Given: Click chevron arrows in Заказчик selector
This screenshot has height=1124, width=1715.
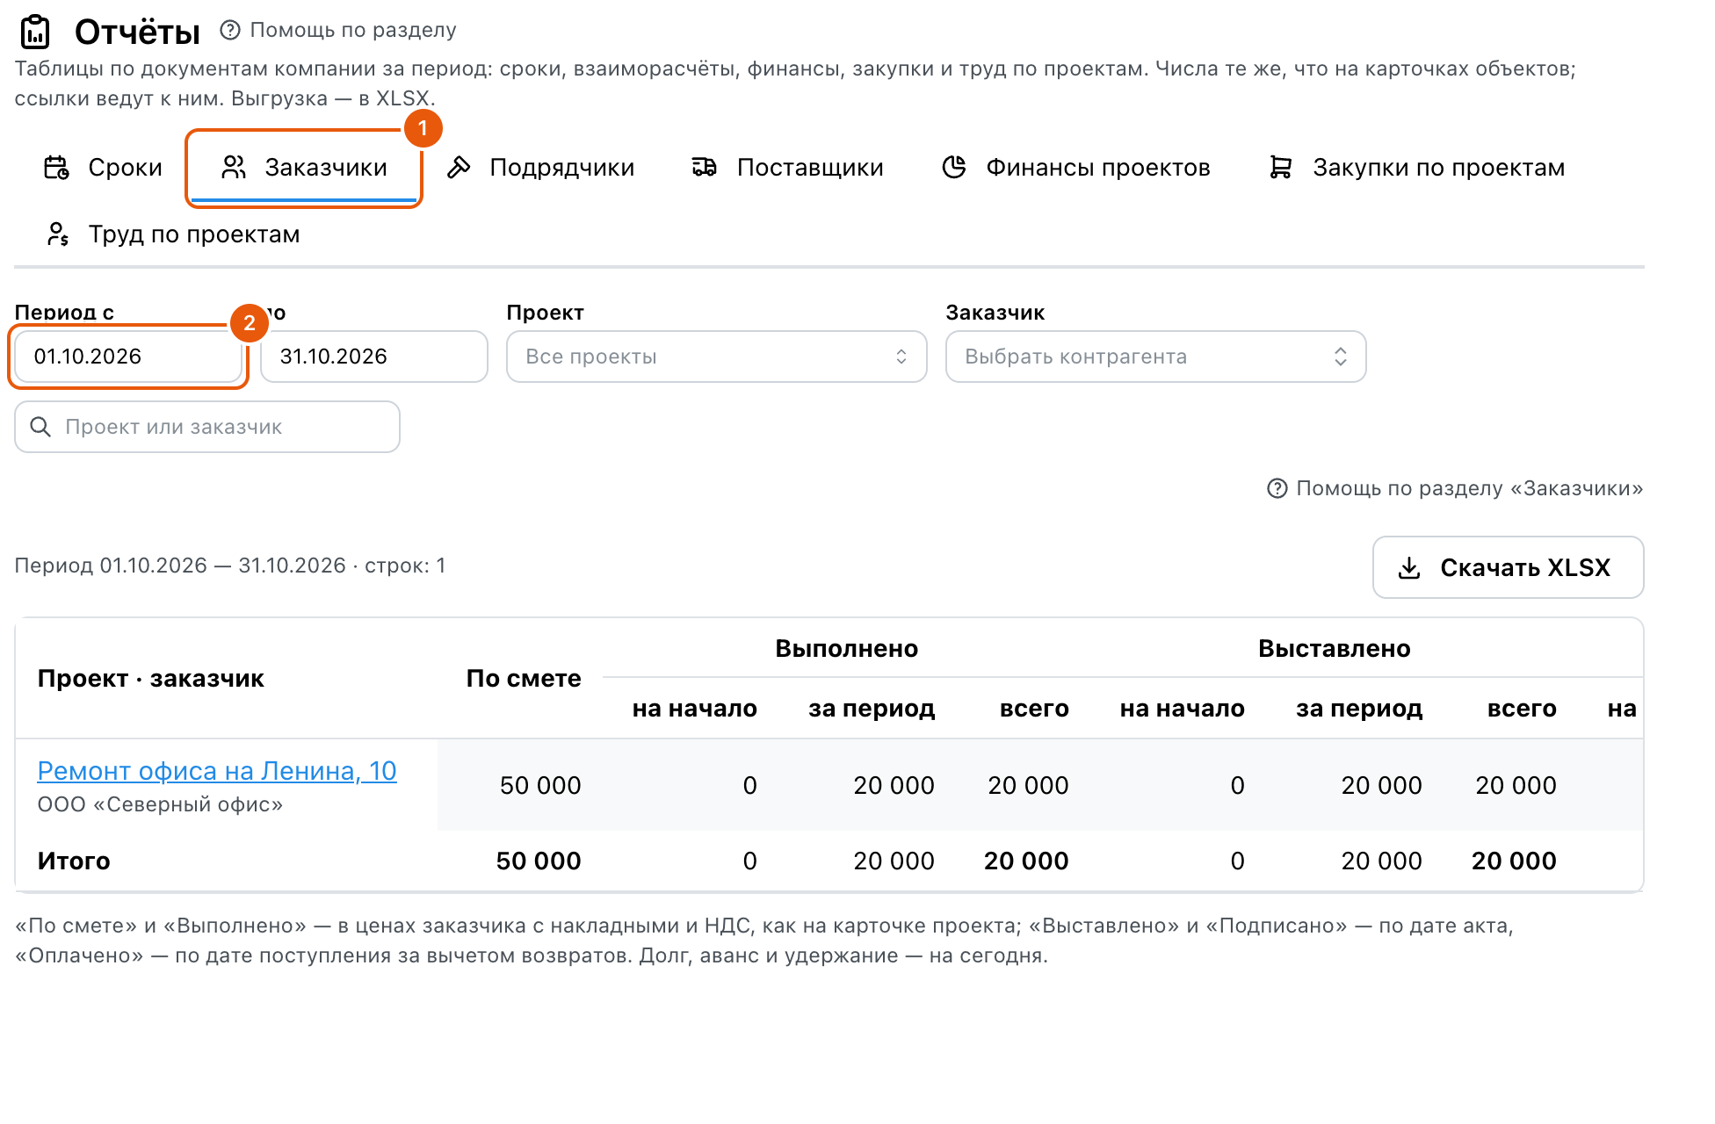Looking at the screenshot, I should point(1341,357).
